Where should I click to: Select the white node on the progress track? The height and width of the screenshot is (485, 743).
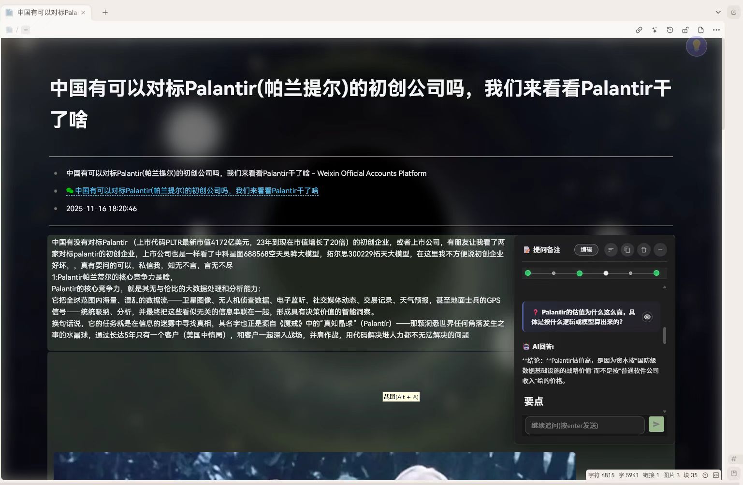pos(605,273)
